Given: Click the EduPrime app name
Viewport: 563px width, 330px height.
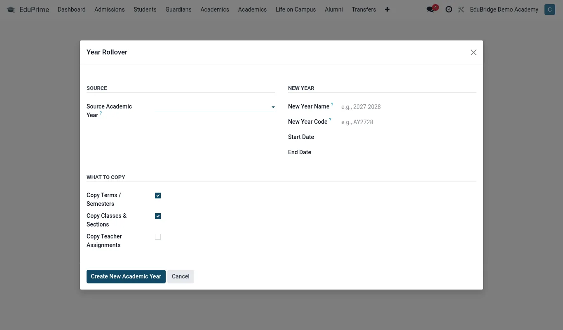Looking at the screenshot, I should pyautogui.click(x=34, y=9).
